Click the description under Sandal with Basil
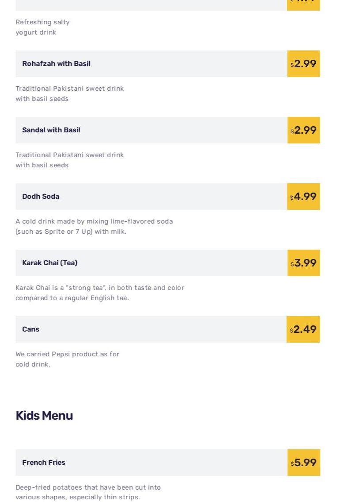The width and height of the screenshot is (340, 502). click(x=69, y=160)
